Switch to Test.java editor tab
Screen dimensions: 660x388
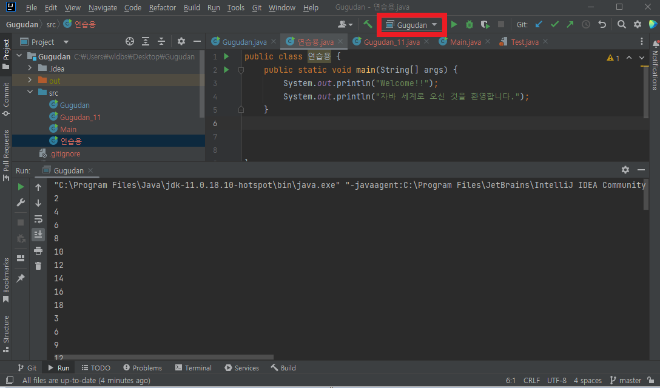[x=525, y=42]
